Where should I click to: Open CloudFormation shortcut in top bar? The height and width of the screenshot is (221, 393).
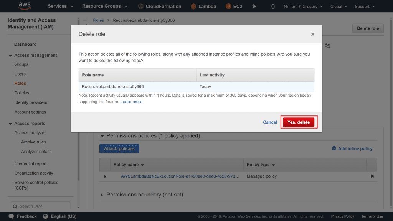(x=159, y=7)
